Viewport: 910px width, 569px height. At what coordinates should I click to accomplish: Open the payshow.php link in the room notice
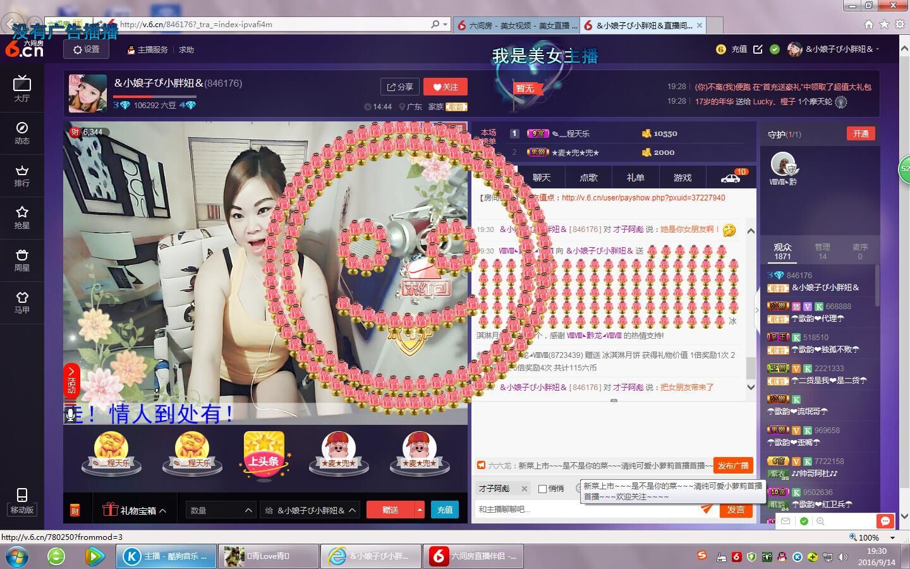pyautogui.click(x=643, y=198)
